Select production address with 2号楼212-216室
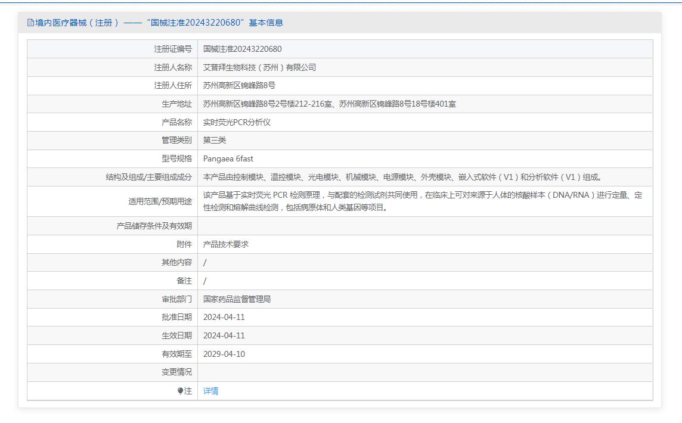Viewport: 682px width, 423px height. point(330,104)
